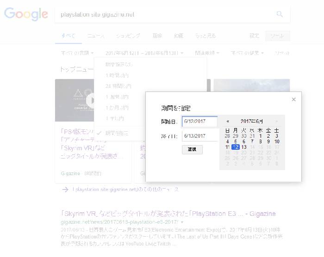
Task: Select June 7 in calendar
Action: [x=252, y=141]
